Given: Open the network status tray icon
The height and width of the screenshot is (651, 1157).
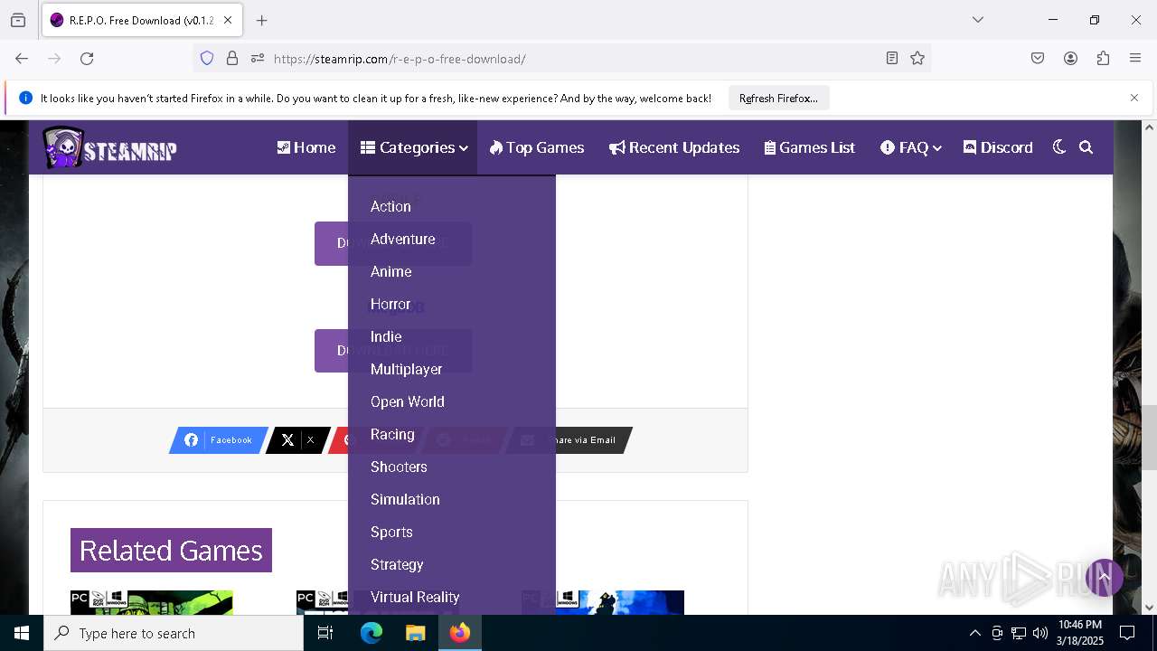Looking at the screenshot, I should 1019,633.
